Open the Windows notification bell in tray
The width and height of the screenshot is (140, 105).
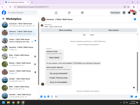(x=137, y=102)
